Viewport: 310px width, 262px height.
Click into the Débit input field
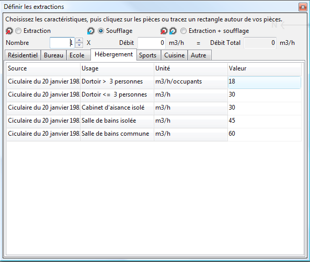(152, 43)
